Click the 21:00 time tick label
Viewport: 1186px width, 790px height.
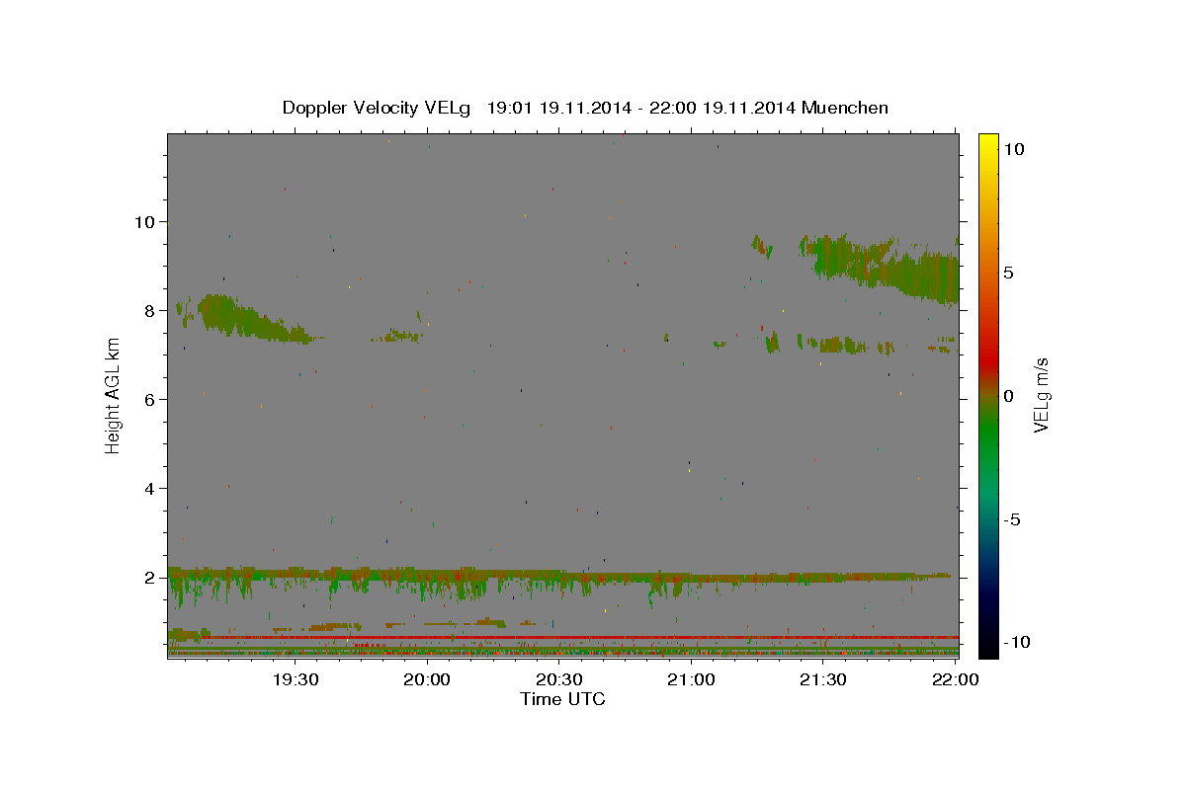691,679
